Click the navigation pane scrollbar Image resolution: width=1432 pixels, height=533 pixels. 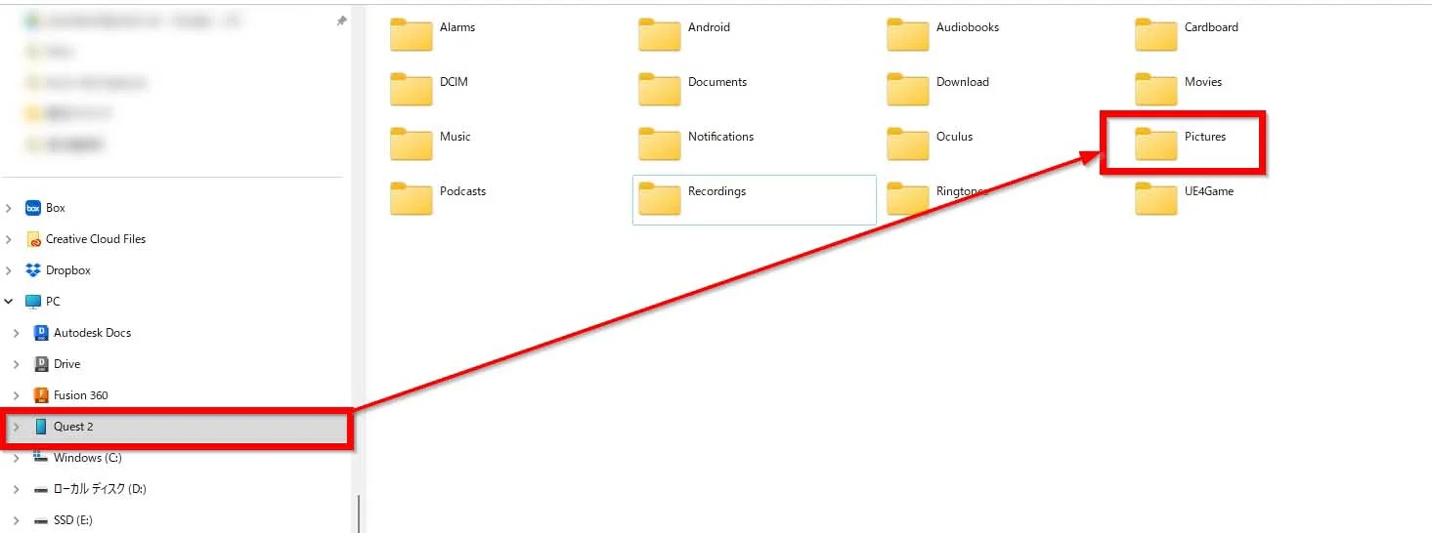359,513
